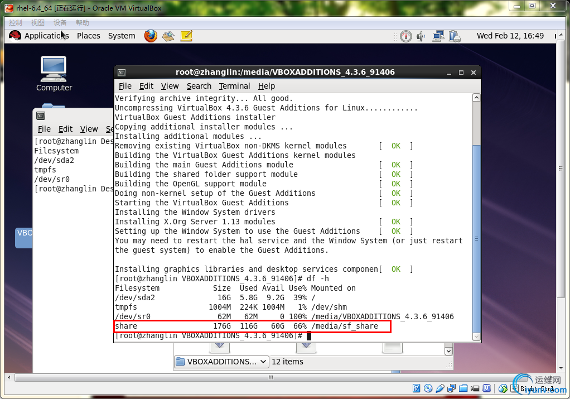Launch the mail client panel icon
The width and height of the screenshot is (570, 399).
(x=168, y=36)
